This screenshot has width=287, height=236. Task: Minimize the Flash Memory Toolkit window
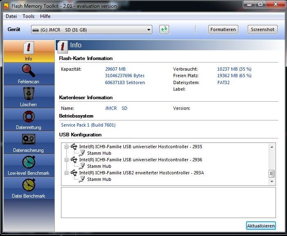pyautogui.click(x=249, y=4)
